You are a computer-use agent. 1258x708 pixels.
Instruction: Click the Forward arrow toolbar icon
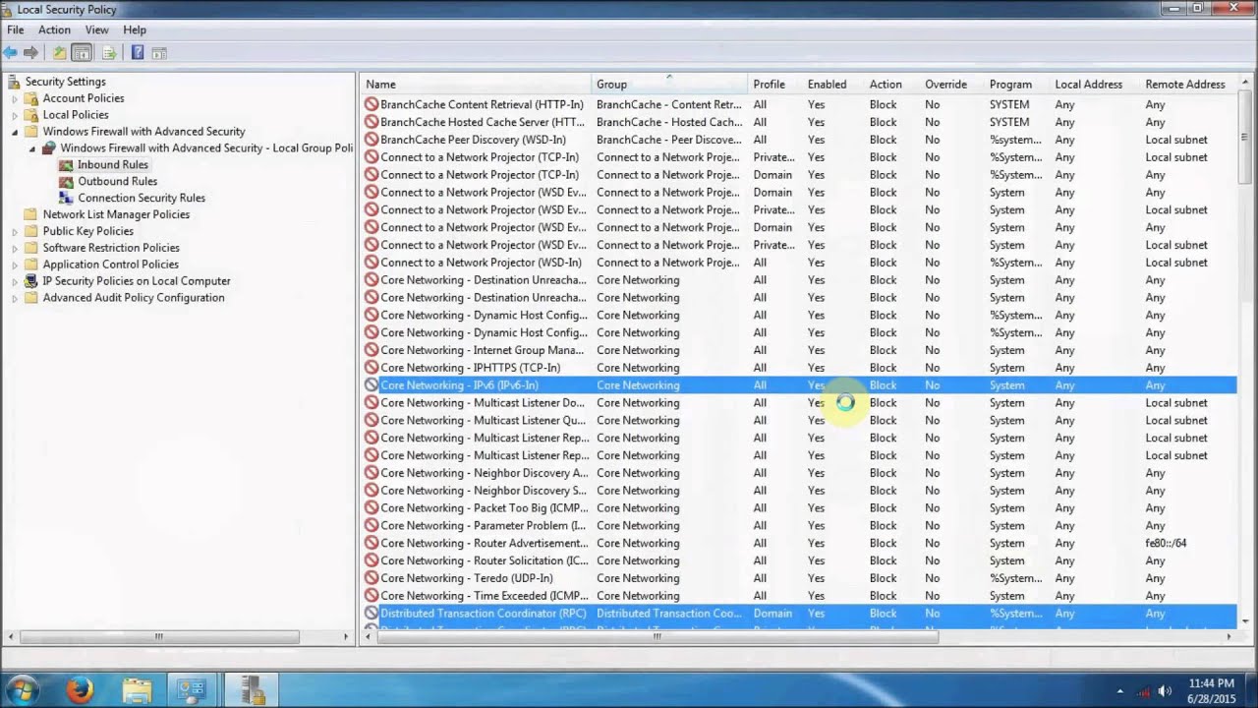[x=30, y=52]
